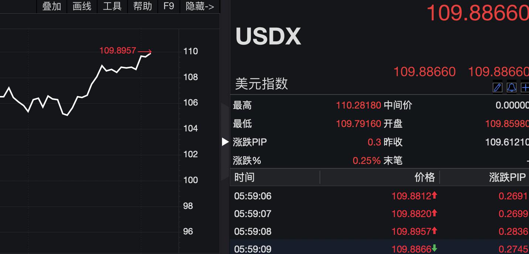
Task: Select the USDX symbol title
Action: pyautogui.click(x=268, y=35)
